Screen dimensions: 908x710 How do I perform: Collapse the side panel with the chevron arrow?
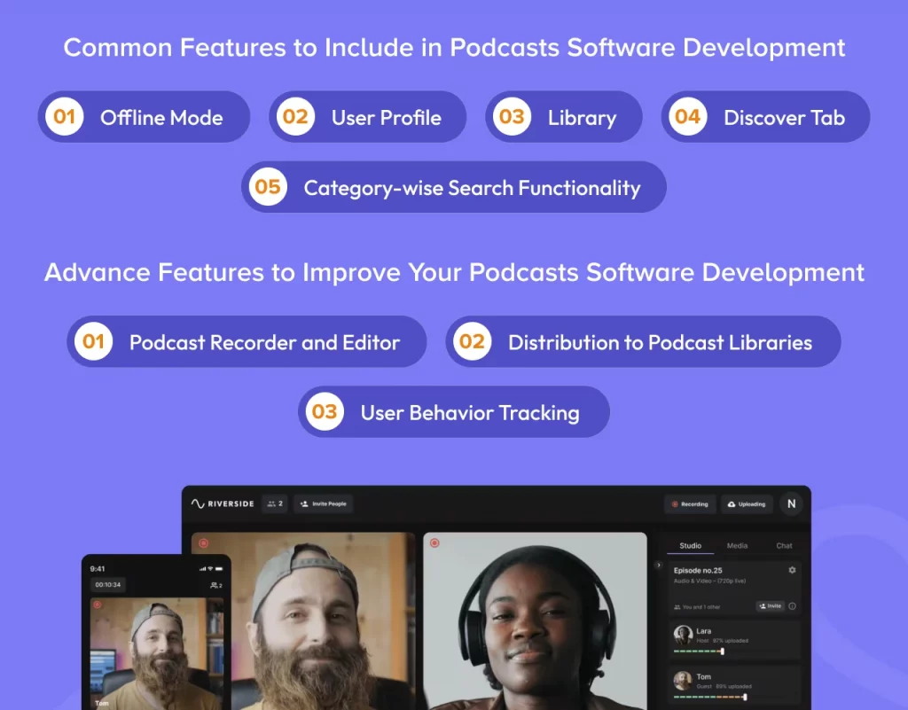click(x=658, y=565)
